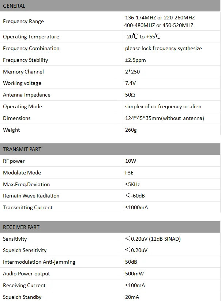The image size is (221, 301).
Task: Click the ±2.5ppm Frequency Stability value
Action: 135,60
